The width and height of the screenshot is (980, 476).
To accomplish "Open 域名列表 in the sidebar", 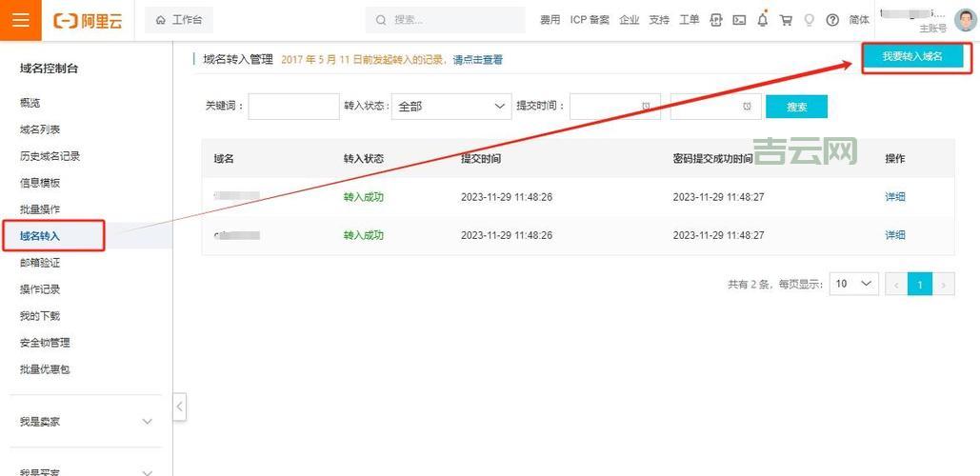I will [40, 129].
